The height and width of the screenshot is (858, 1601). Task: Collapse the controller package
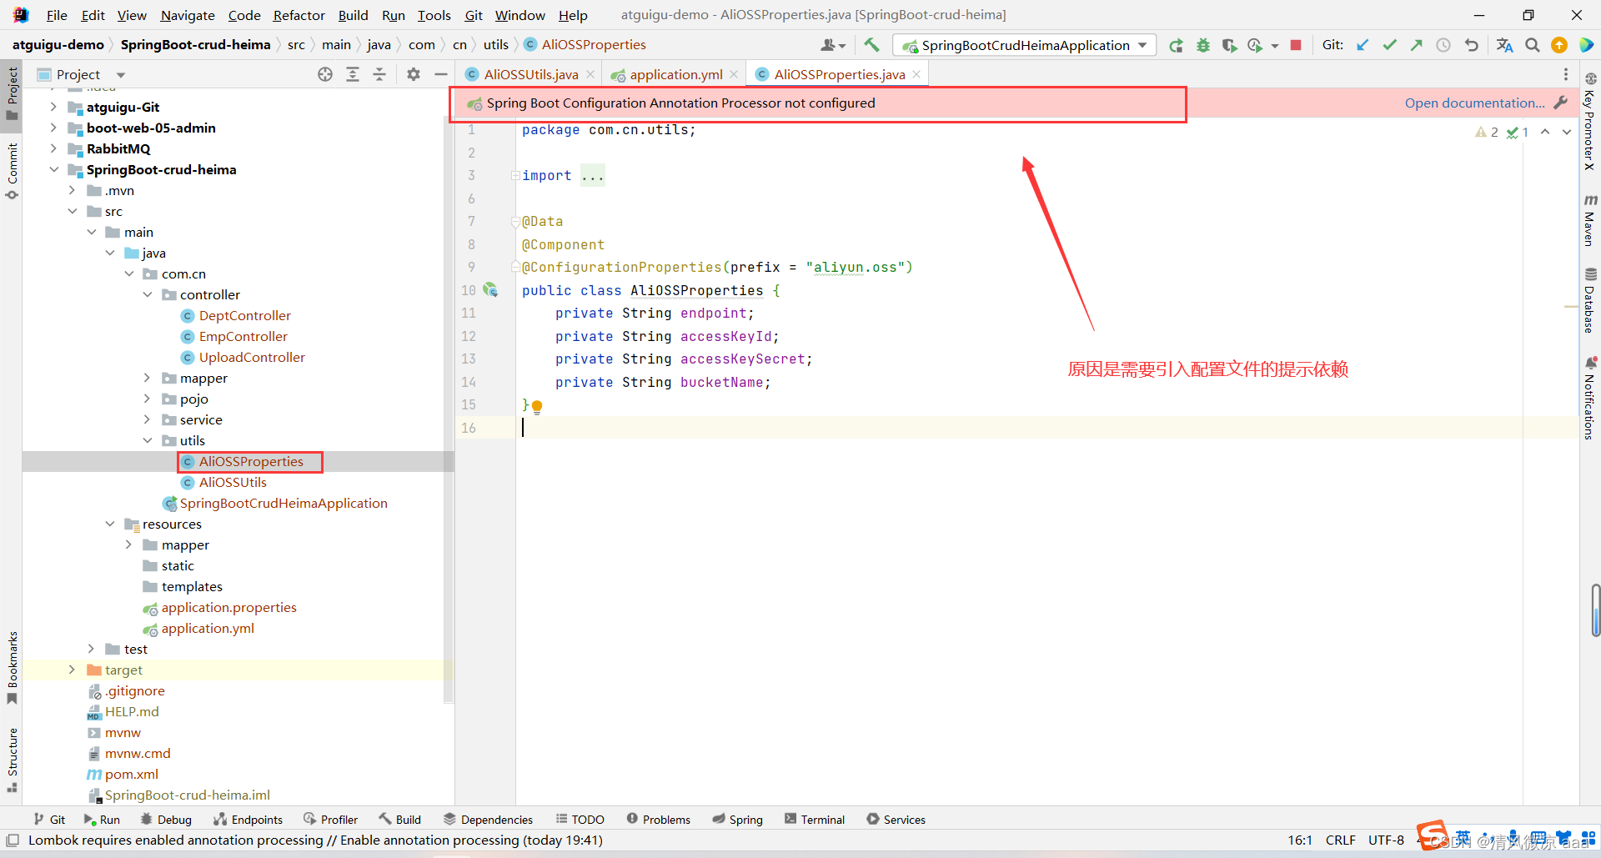148,294
